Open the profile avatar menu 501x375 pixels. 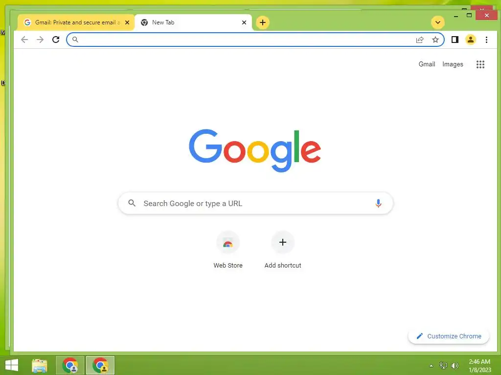click(x=471, y=40)
